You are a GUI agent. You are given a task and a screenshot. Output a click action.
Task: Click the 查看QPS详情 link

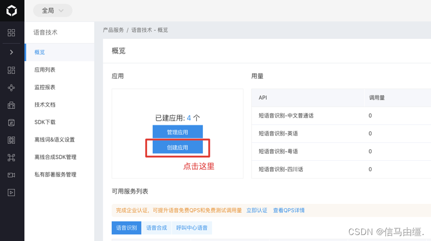tap(288, 210)
